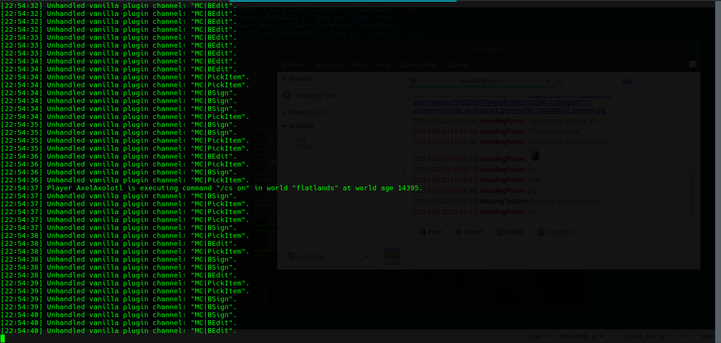The image size is (721, 343).
Task: Switch to the InvadingForce conversation tab
Action: coord(480,81)
